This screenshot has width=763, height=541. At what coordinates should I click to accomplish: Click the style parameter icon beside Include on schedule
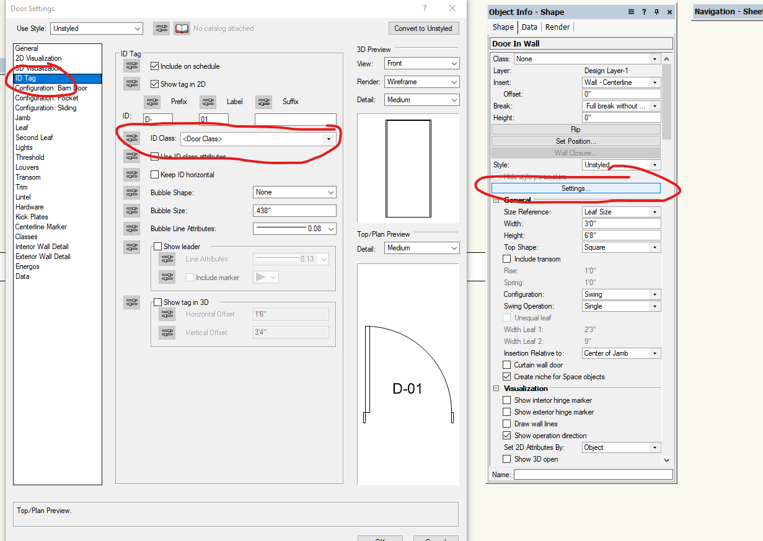[131, 66]
